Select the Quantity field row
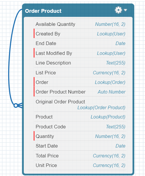The height and width of the screenshot is (176, 145). (80, 136)
